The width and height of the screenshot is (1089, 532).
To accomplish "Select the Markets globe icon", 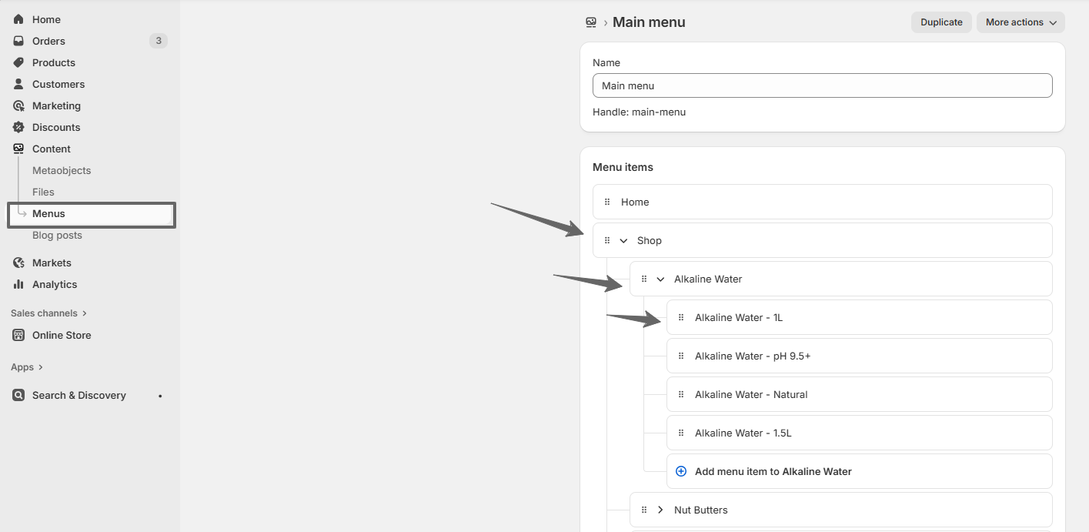I will point(18,263).
